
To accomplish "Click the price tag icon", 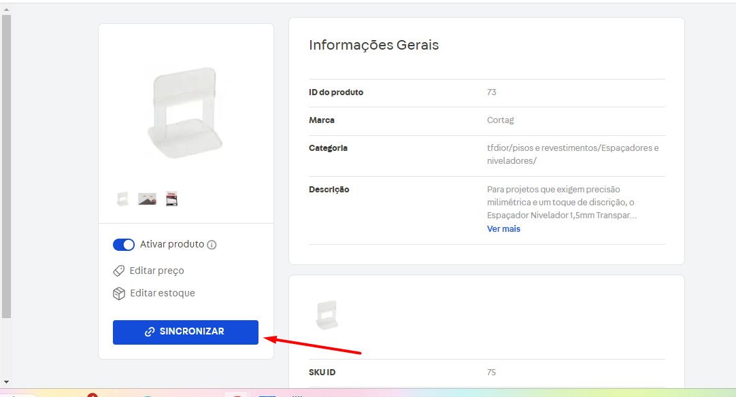I will click(x=119, y=271).
